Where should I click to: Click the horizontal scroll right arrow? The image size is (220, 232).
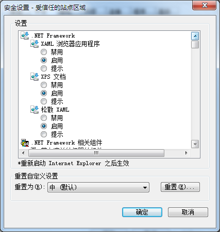(x=186, y=153)
